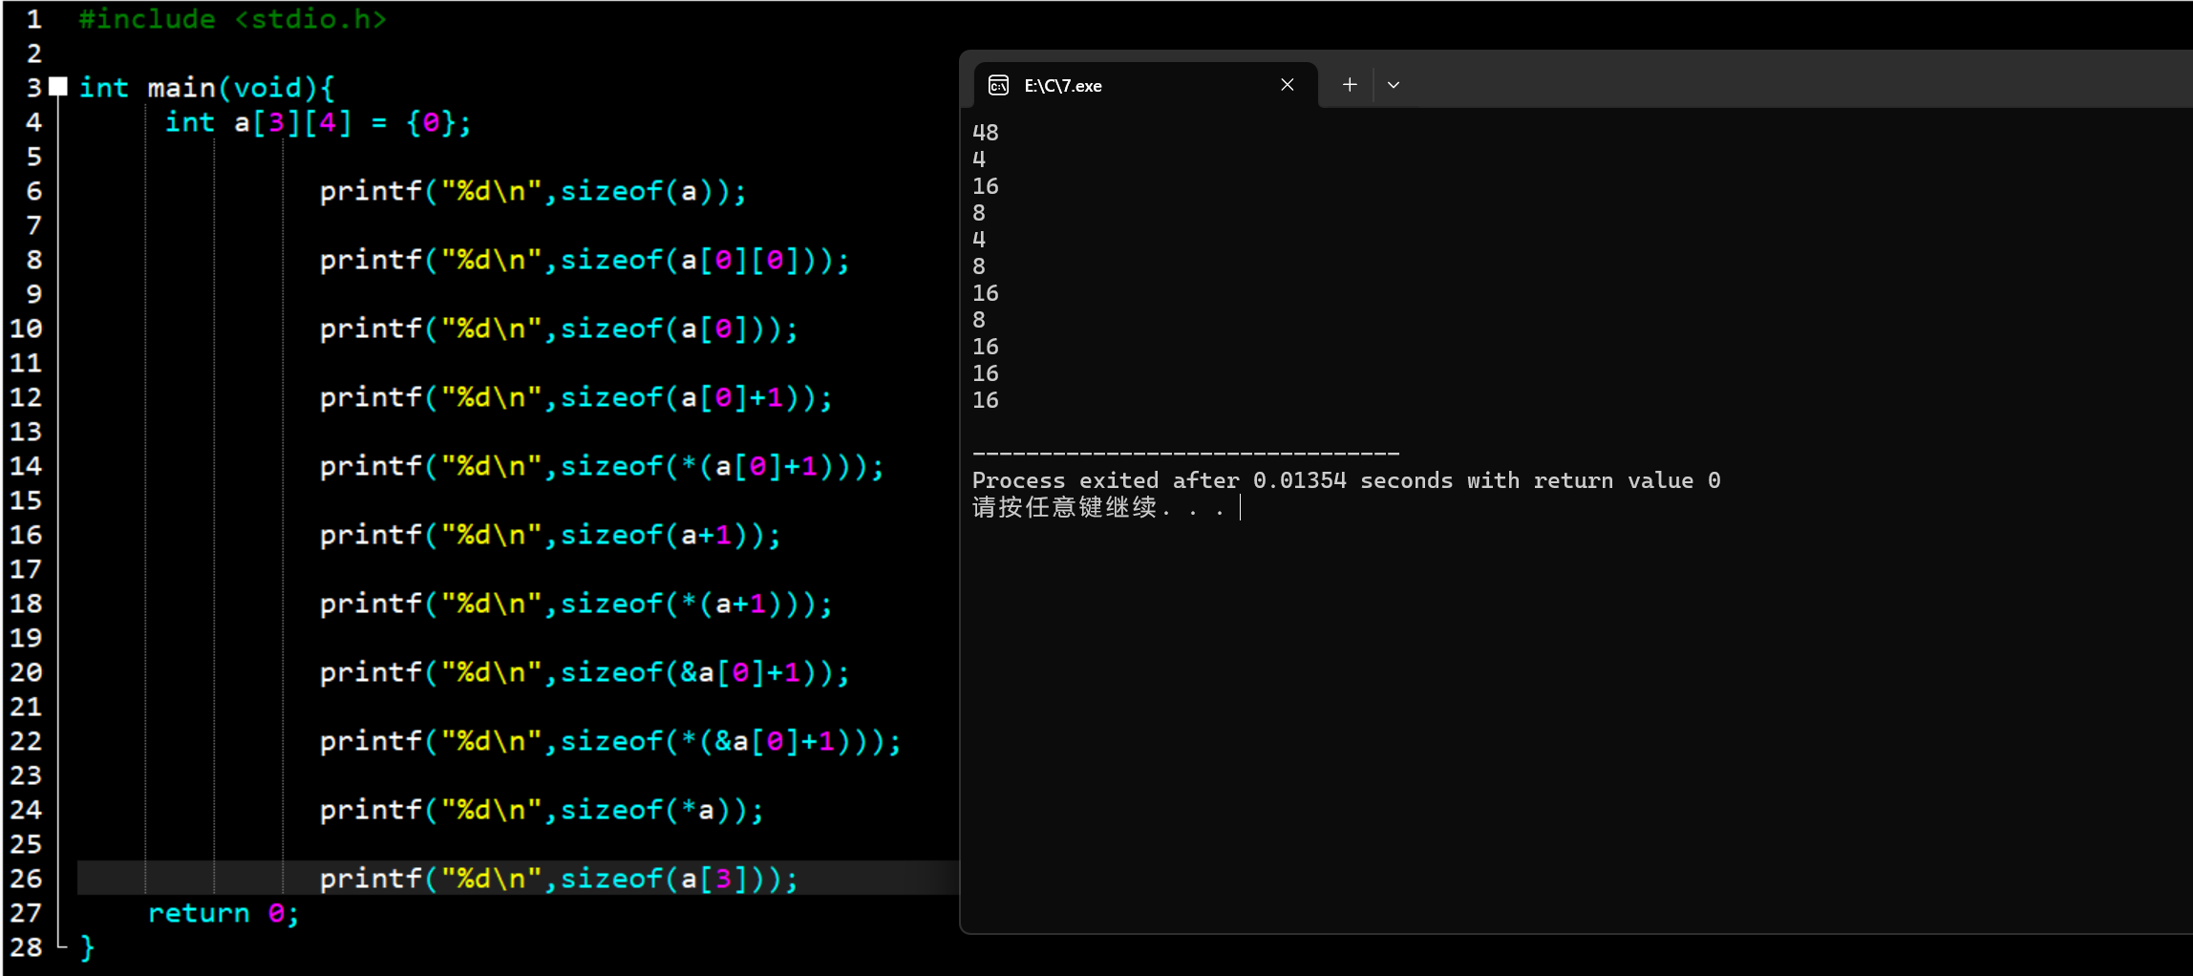The image size is (2193, 976).
Task: Click the printf line with sizeof(*(a[0]+1))
Action: click(x=602, y=466)
